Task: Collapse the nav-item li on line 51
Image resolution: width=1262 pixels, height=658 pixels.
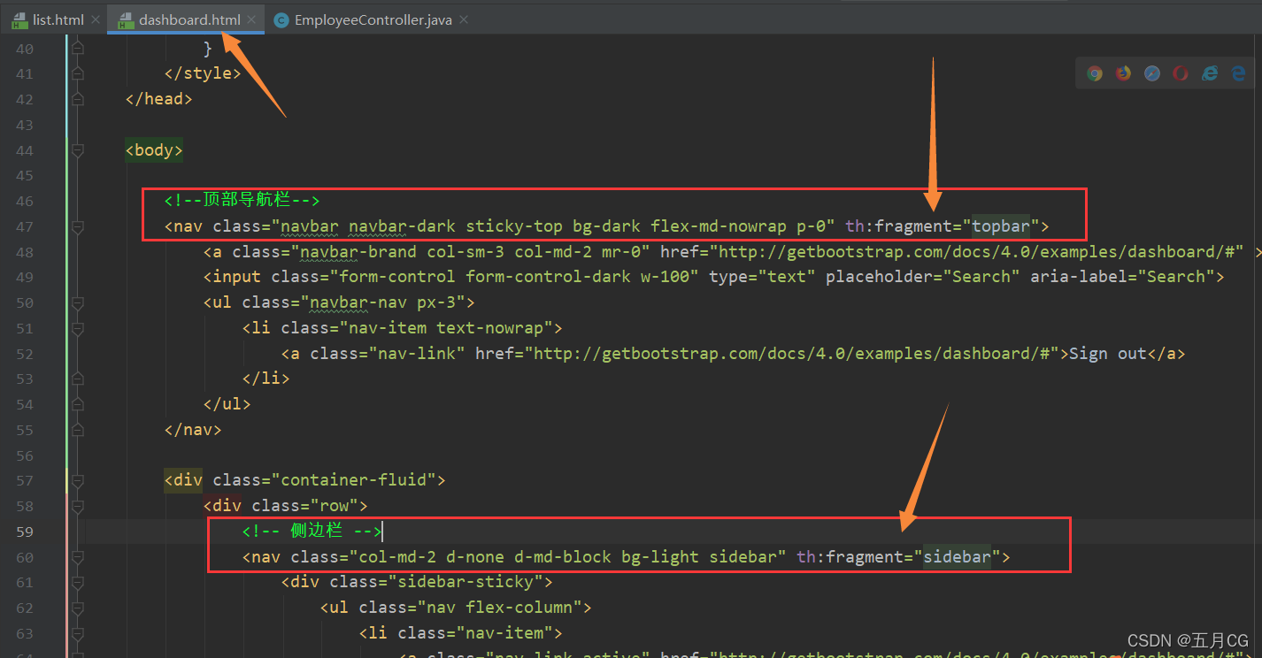Action: coord(78,328)
